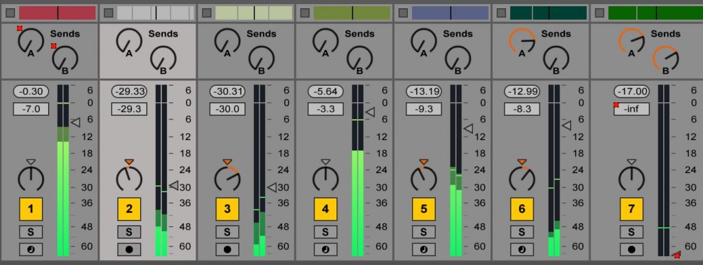The image size is (703, 265).
Task: Arm track 3 recording with the dot button
Action: 227,249
